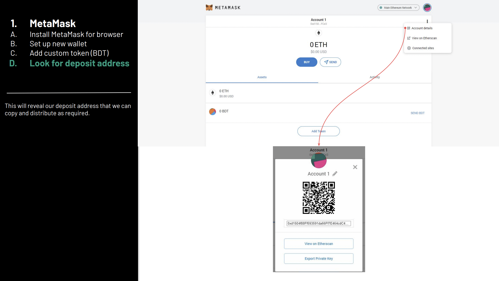Click the wallet address field

pyautogui.click(x=319, y=223)
